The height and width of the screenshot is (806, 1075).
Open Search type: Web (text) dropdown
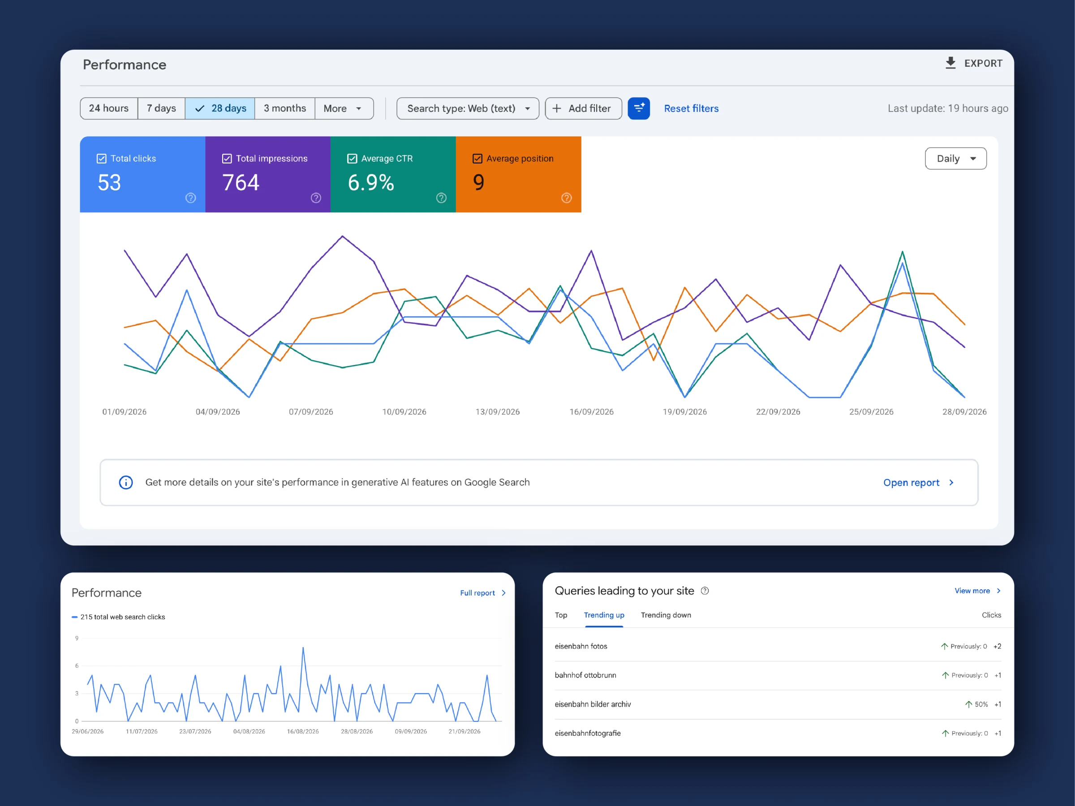point(468,108)
